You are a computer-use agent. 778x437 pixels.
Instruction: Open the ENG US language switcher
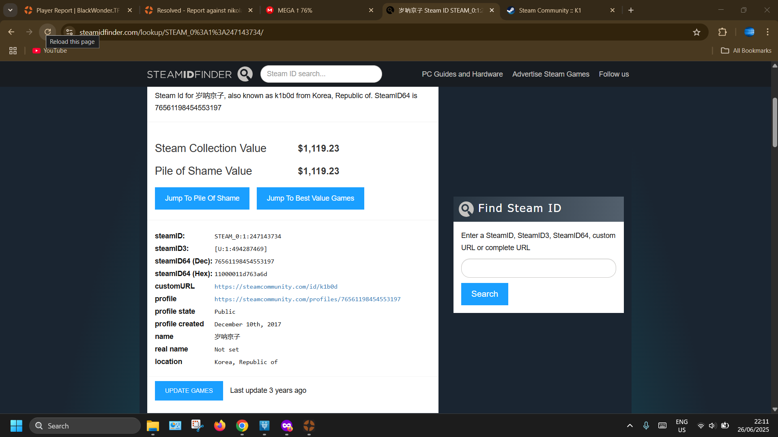click(x=682, y=426)
